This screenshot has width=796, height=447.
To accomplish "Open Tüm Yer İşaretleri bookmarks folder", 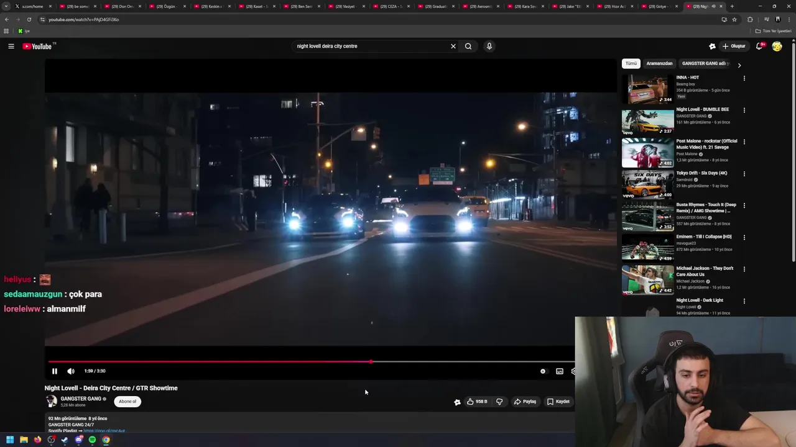I will click(773, 31).
